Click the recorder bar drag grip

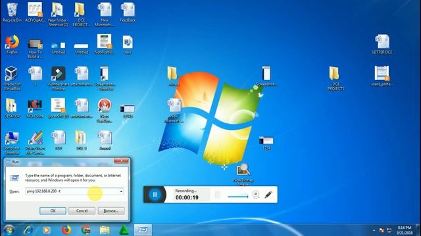(218, 195)
